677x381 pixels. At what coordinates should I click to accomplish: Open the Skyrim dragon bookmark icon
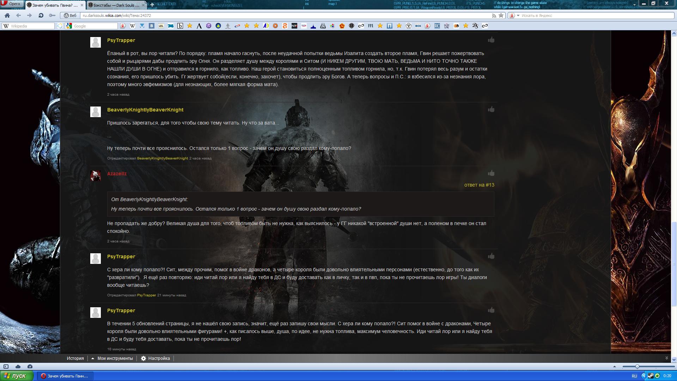[323, 26]
